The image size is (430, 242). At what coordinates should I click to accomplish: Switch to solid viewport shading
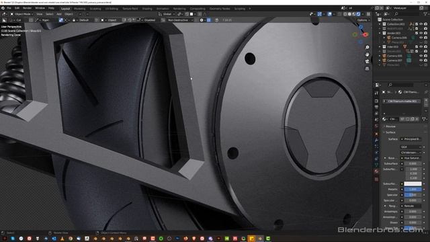click(x=349, y=14)
